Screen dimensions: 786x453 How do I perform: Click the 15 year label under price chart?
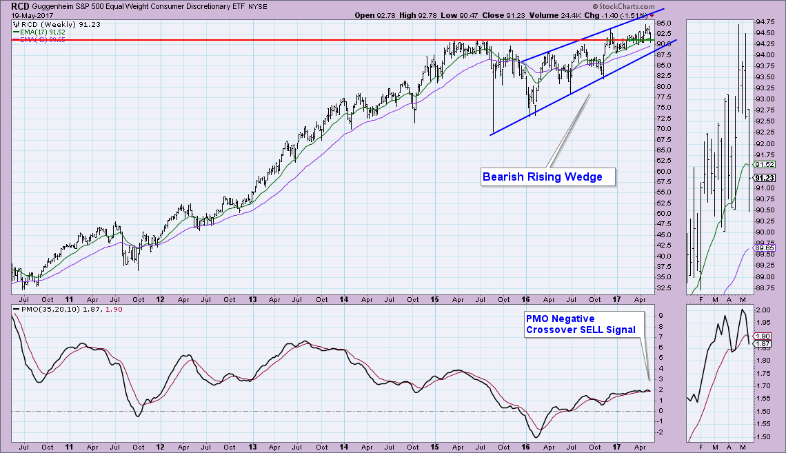(434, 300)
